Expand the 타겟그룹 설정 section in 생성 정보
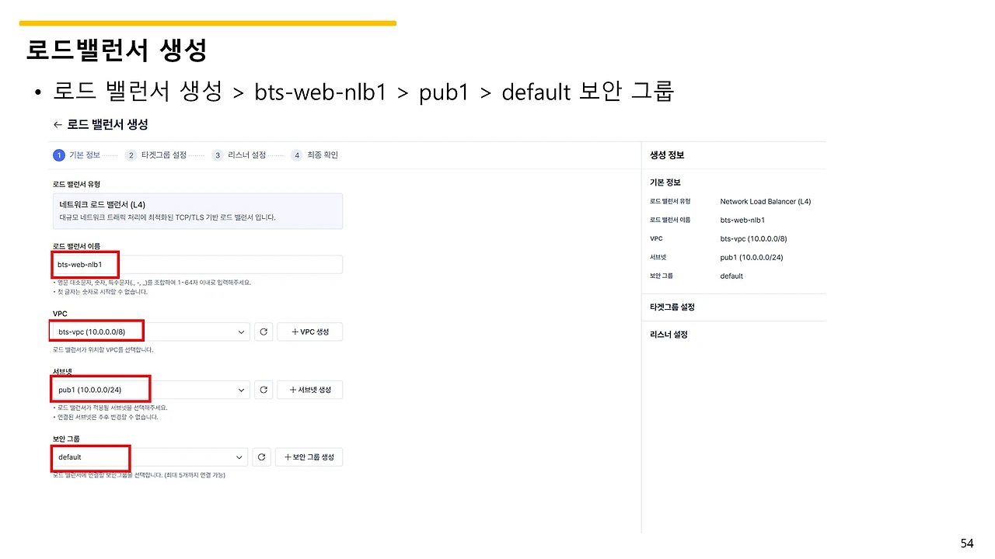The width and height of the screenshot is (995, 559). [x=672, y=307]
